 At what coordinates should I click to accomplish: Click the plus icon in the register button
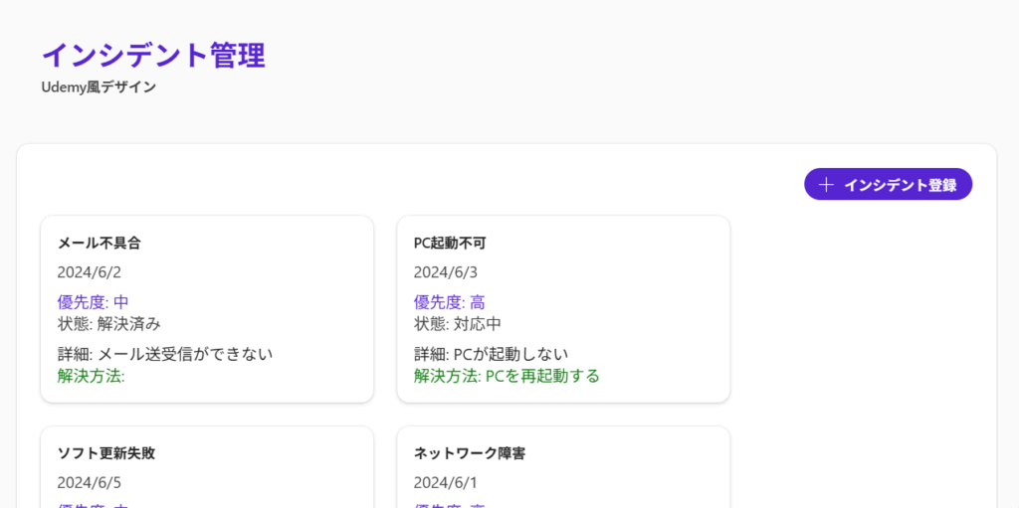click(825, 185)
